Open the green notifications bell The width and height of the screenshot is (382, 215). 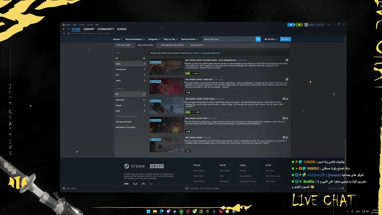299,25
